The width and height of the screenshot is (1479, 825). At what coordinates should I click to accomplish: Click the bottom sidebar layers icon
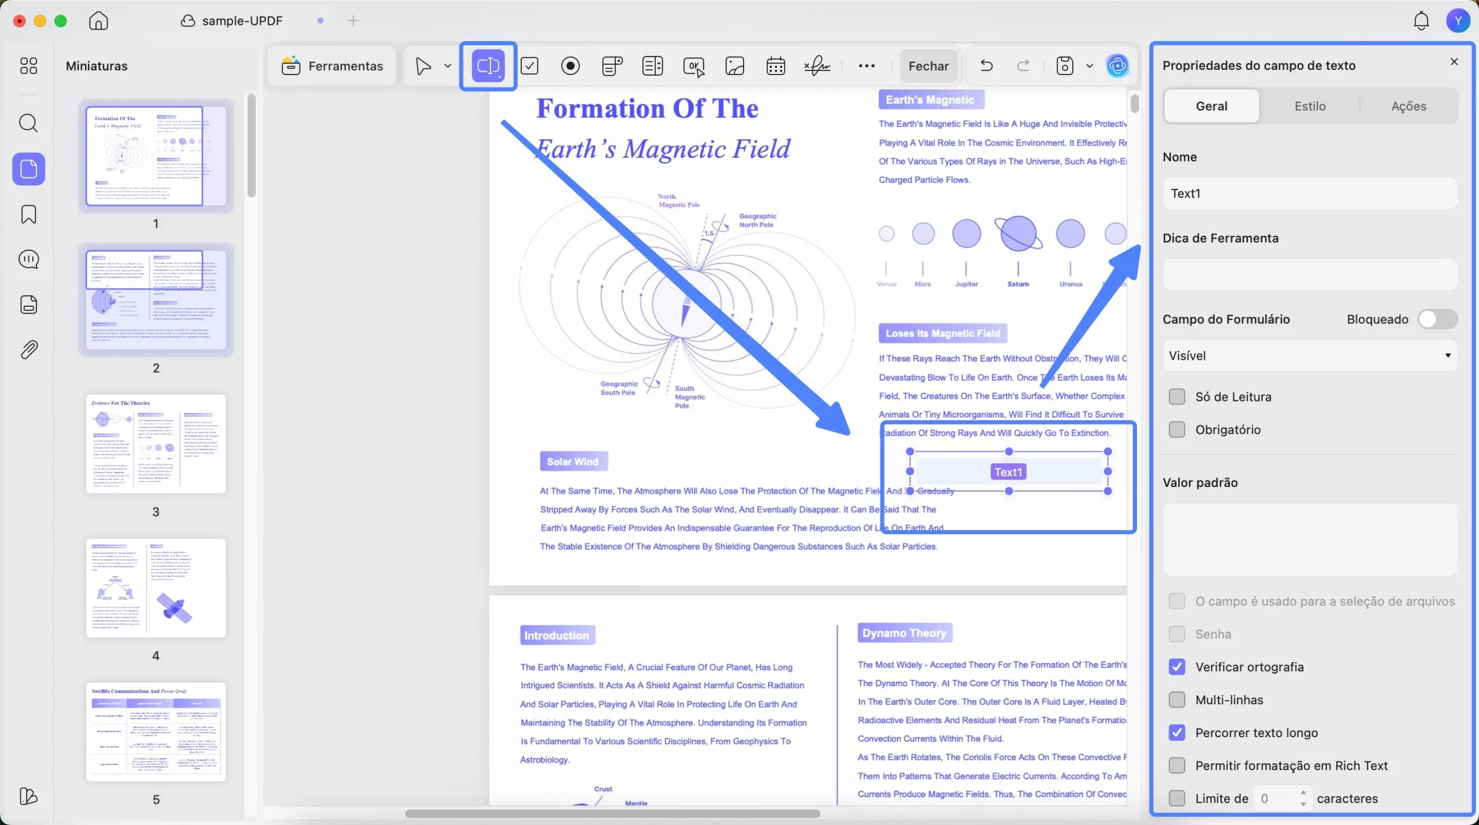(28, 796)
